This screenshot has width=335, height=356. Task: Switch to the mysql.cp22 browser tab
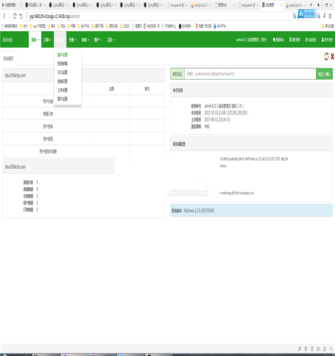pos(201,5)
